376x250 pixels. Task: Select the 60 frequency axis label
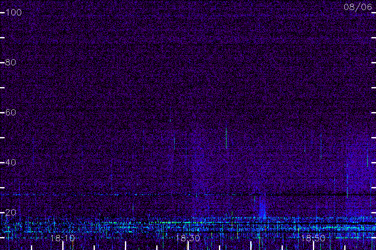[10, 112]
